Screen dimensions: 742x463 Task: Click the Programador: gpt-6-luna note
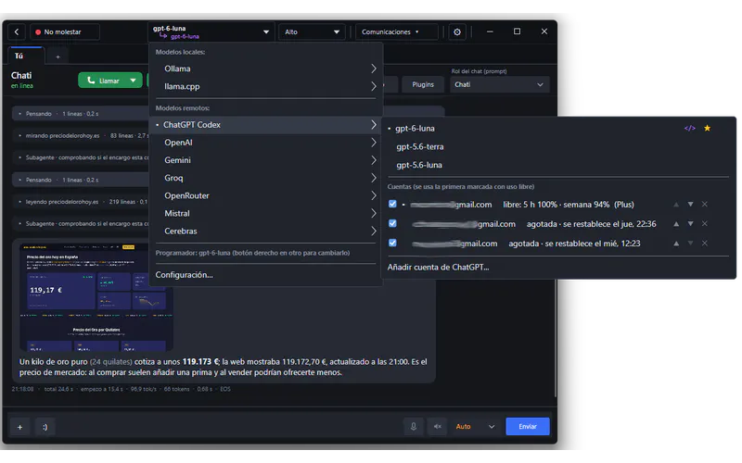pos(252,253)
